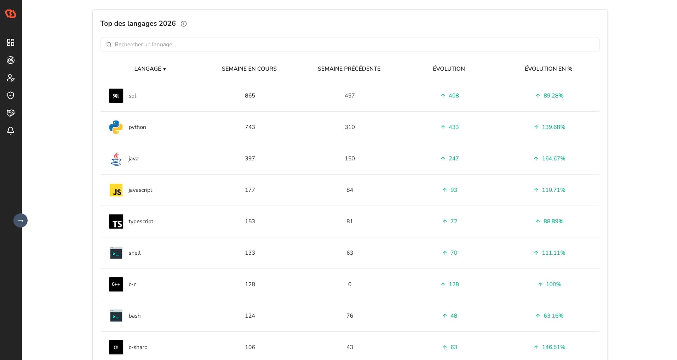Open the LANGAGE sort dropdown
This screenshot has width=677, height=360.
coord(150,69)
